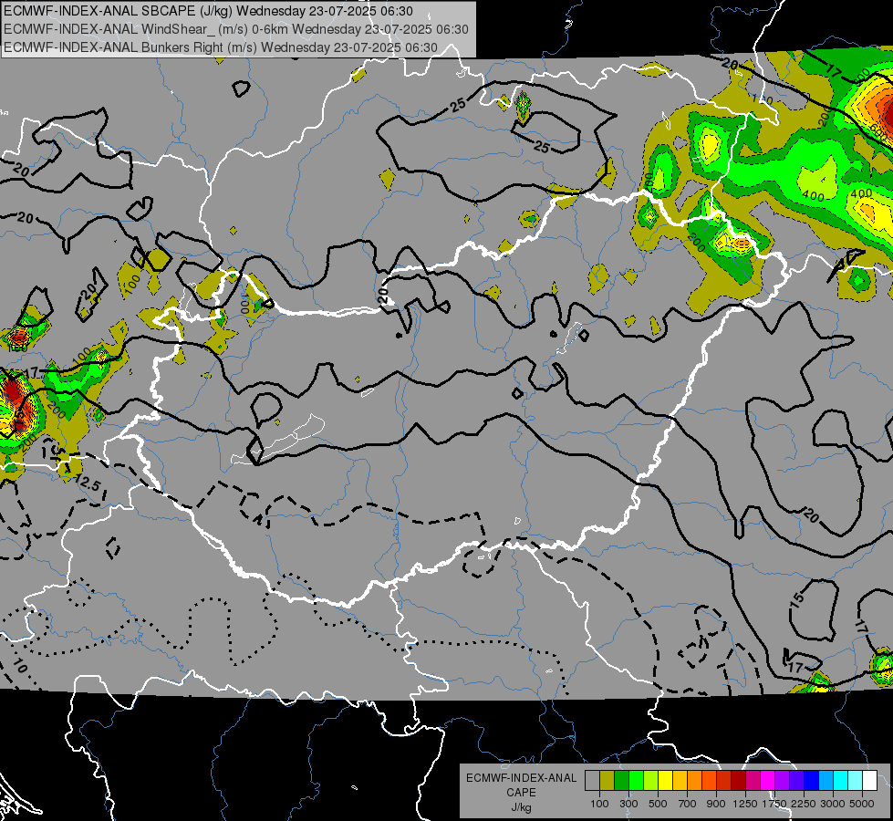Click the bright cyan legend swatch
The height and width of the screenshot is (821, 893).
click(x=841, y=781)
